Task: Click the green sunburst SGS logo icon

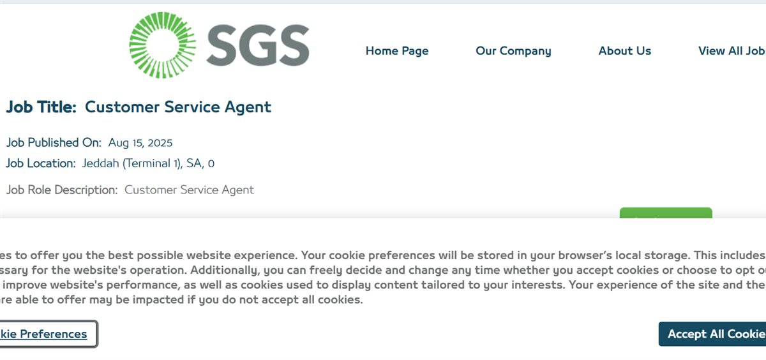Action: [163, 45]
